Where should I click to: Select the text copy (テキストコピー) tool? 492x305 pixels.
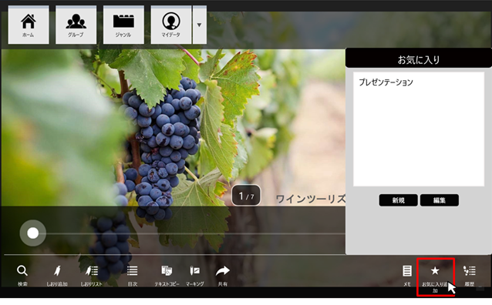(167, 275)
